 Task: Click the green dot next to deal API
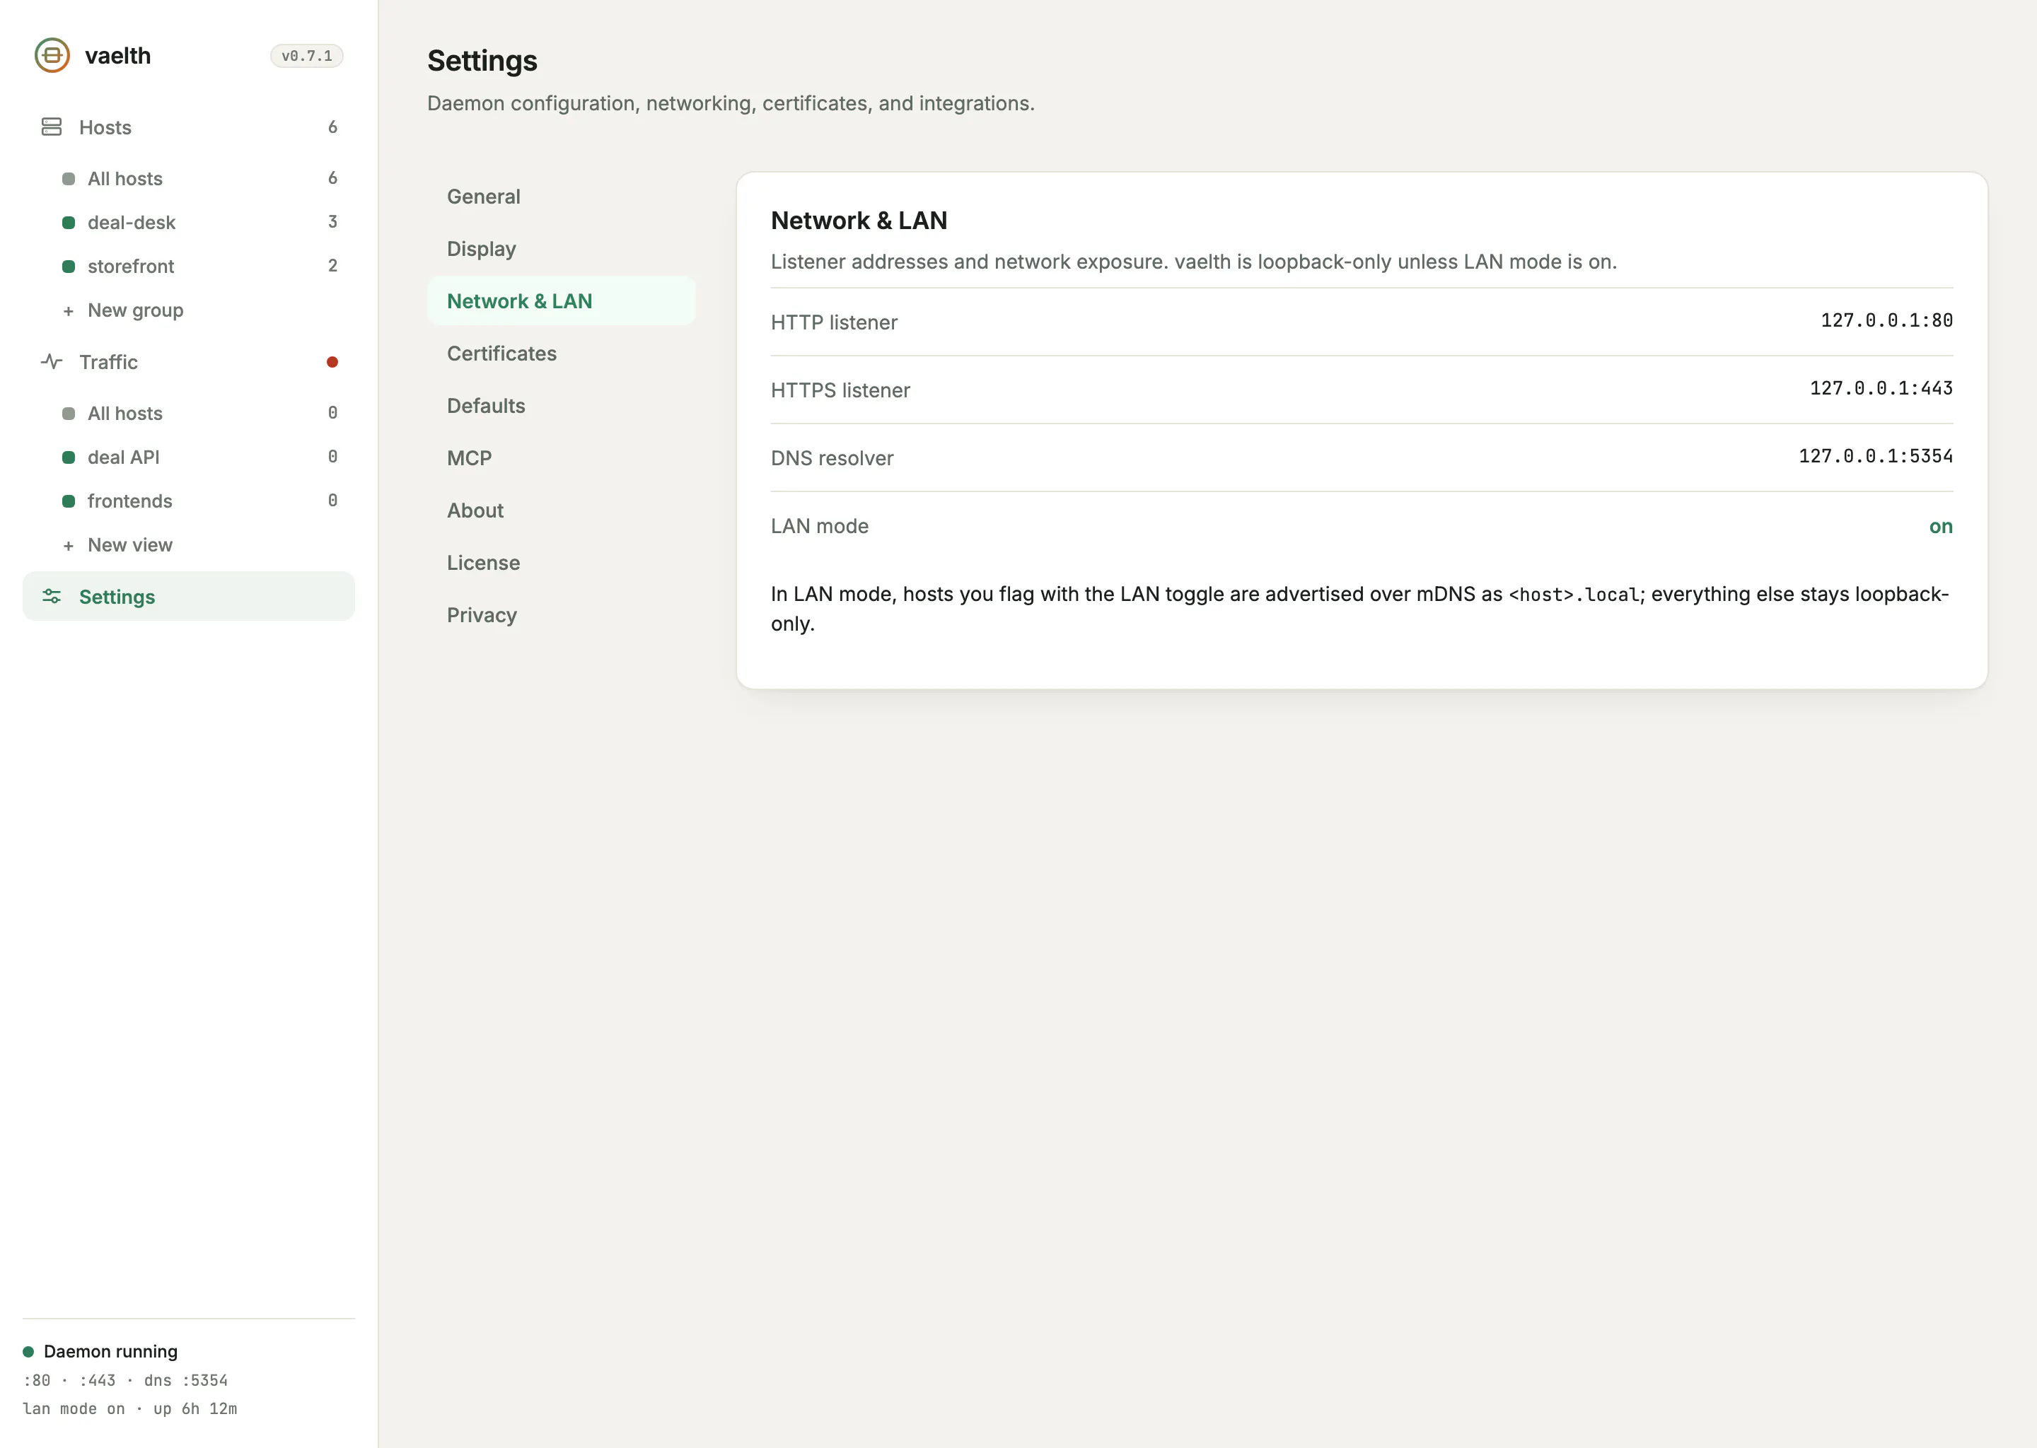pos(69,457)
